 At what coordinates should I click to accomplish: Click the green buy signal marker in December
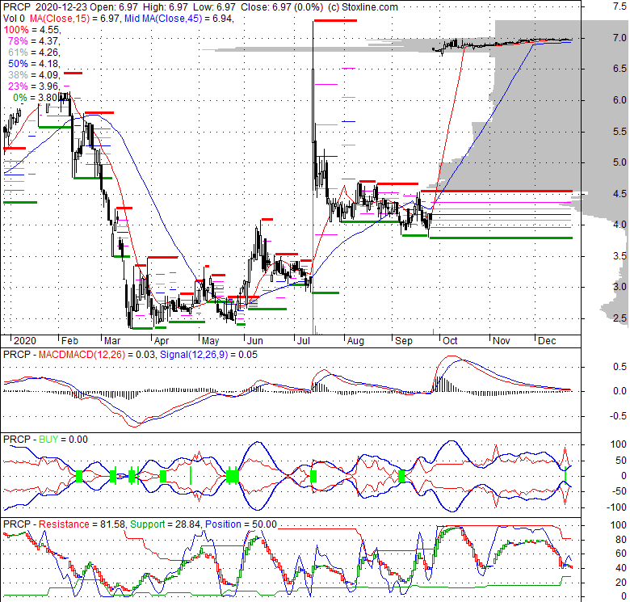click(x=565, y=474)
